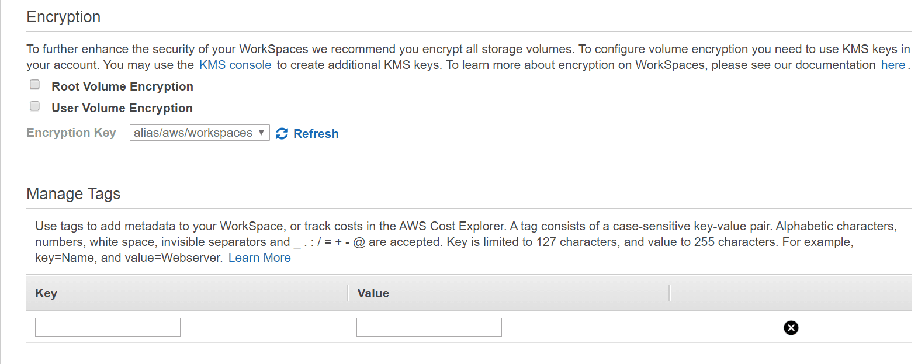Click the User Volume Encryption label
The height and width of the screenshot is (364, 918).
tap(122, 108)
